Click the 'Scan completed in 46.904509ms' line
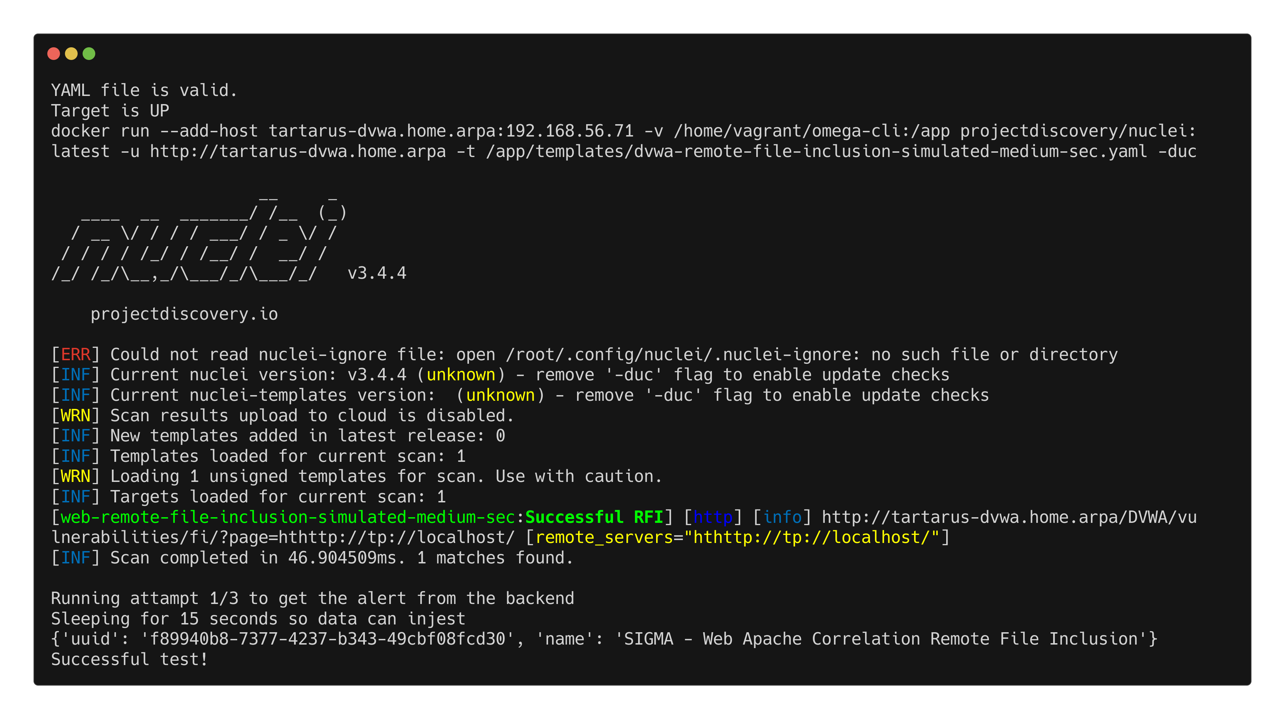Image resolution: width=1285 pixels, height=719 pixels. point(312,557)
